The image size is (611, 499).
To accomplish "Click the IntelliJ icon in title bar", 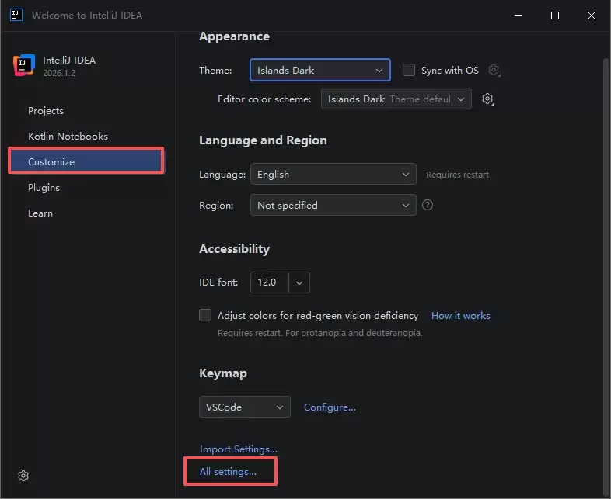I will pyautogui.click(x=16, y=16).
